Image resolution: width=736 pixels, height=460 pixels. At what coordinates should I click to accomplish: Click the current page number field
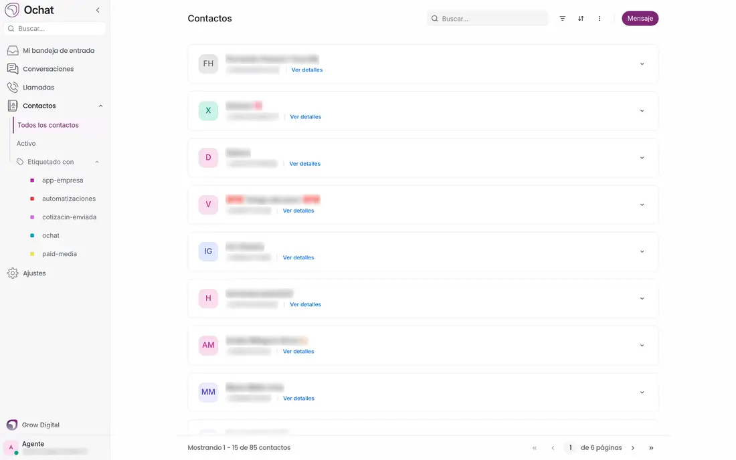pyautogui.click(x=570, y=448)
